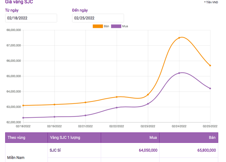Select the orange Bán peak point on 02/24/2022

(x=179, y=38)
